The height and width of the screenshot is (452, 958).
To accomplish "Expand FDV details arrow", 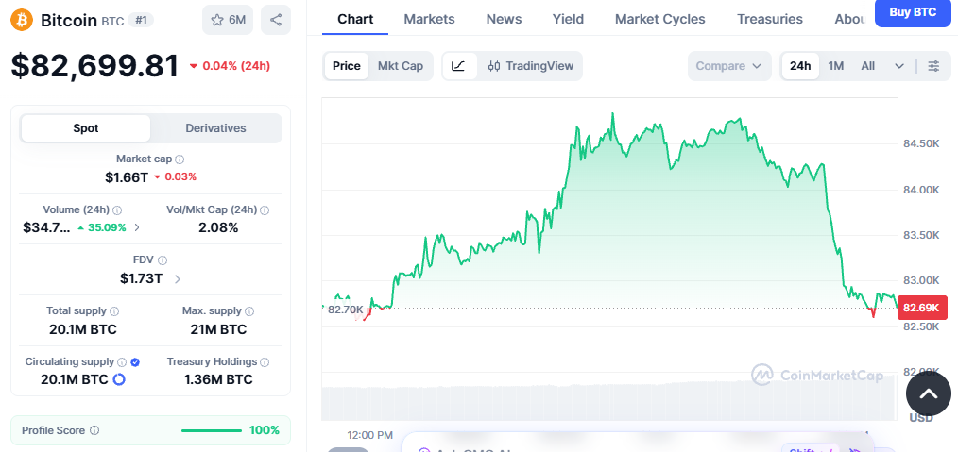I will coord(178,279).
